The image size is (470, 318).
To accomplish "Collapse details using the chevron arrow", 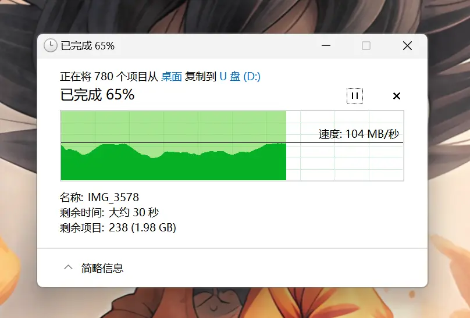I will click(68, 267).
